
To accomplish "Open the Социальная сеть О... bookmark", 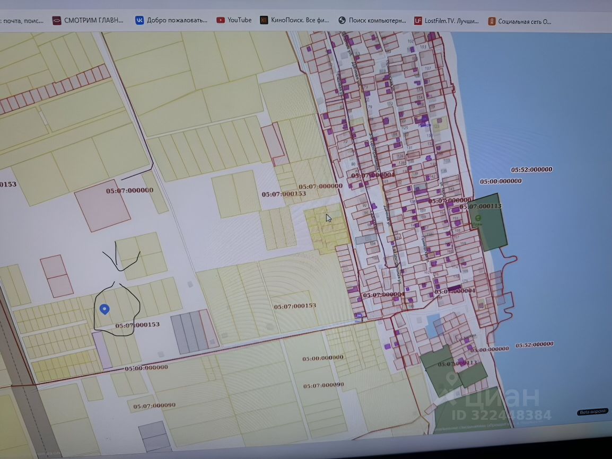I will (x=520, y=21).
